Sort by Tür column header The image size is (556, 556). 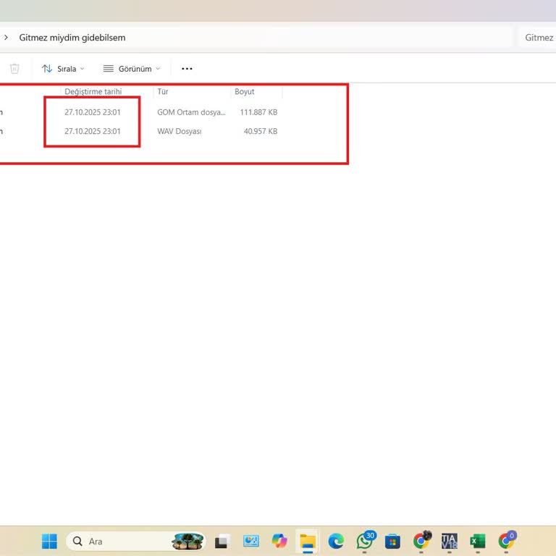[163, 92]
